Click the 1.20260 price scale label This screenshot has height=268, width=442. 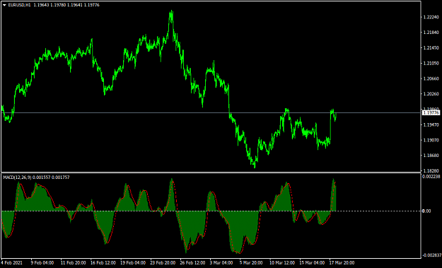(431, 94)
